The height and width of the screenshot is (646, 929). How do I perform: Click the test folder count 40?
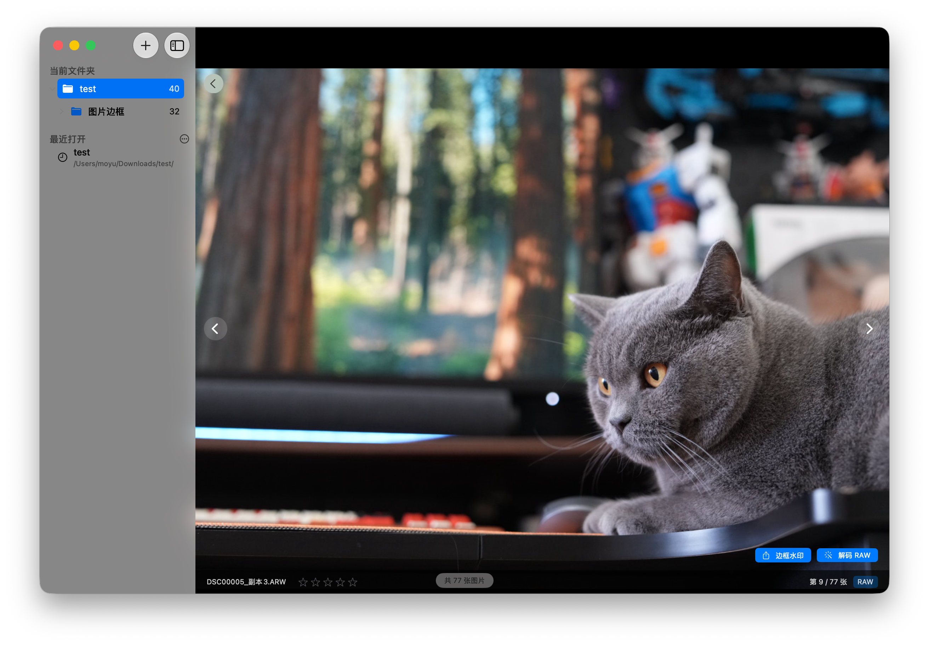click(174, 89)
